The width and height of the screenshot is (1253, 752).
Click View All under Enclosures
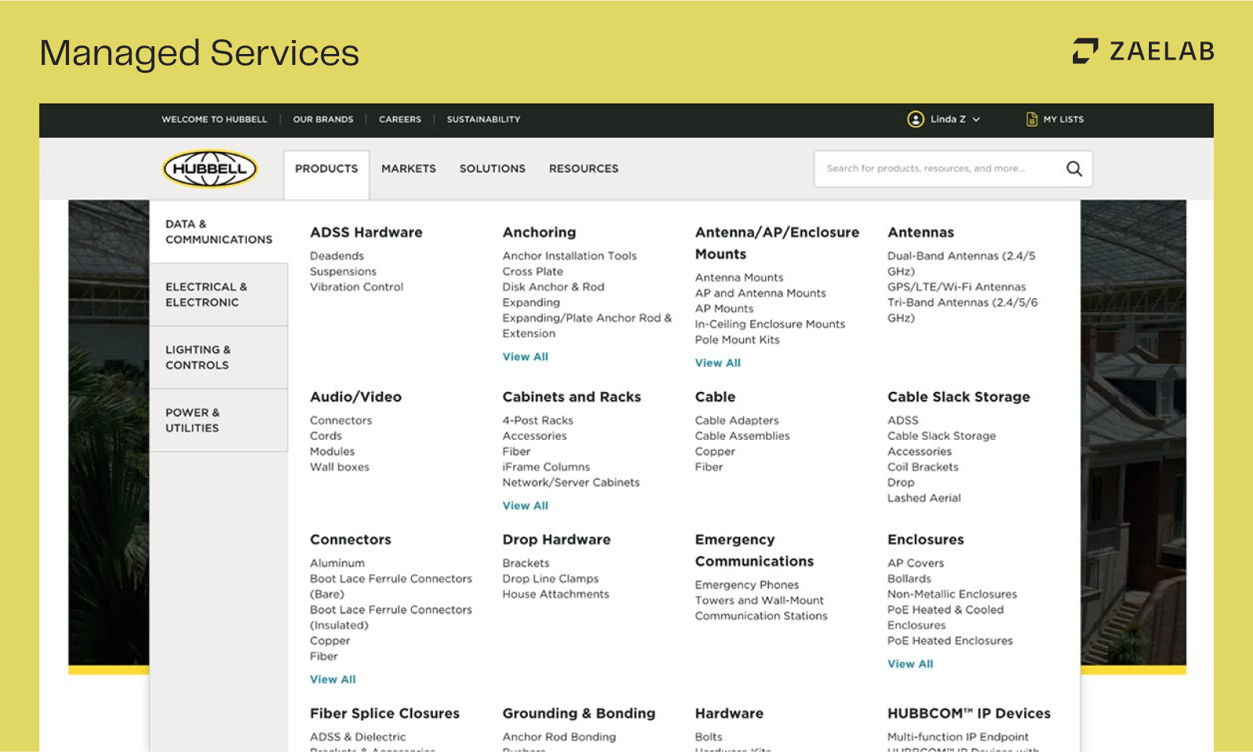tap(911, 664)
